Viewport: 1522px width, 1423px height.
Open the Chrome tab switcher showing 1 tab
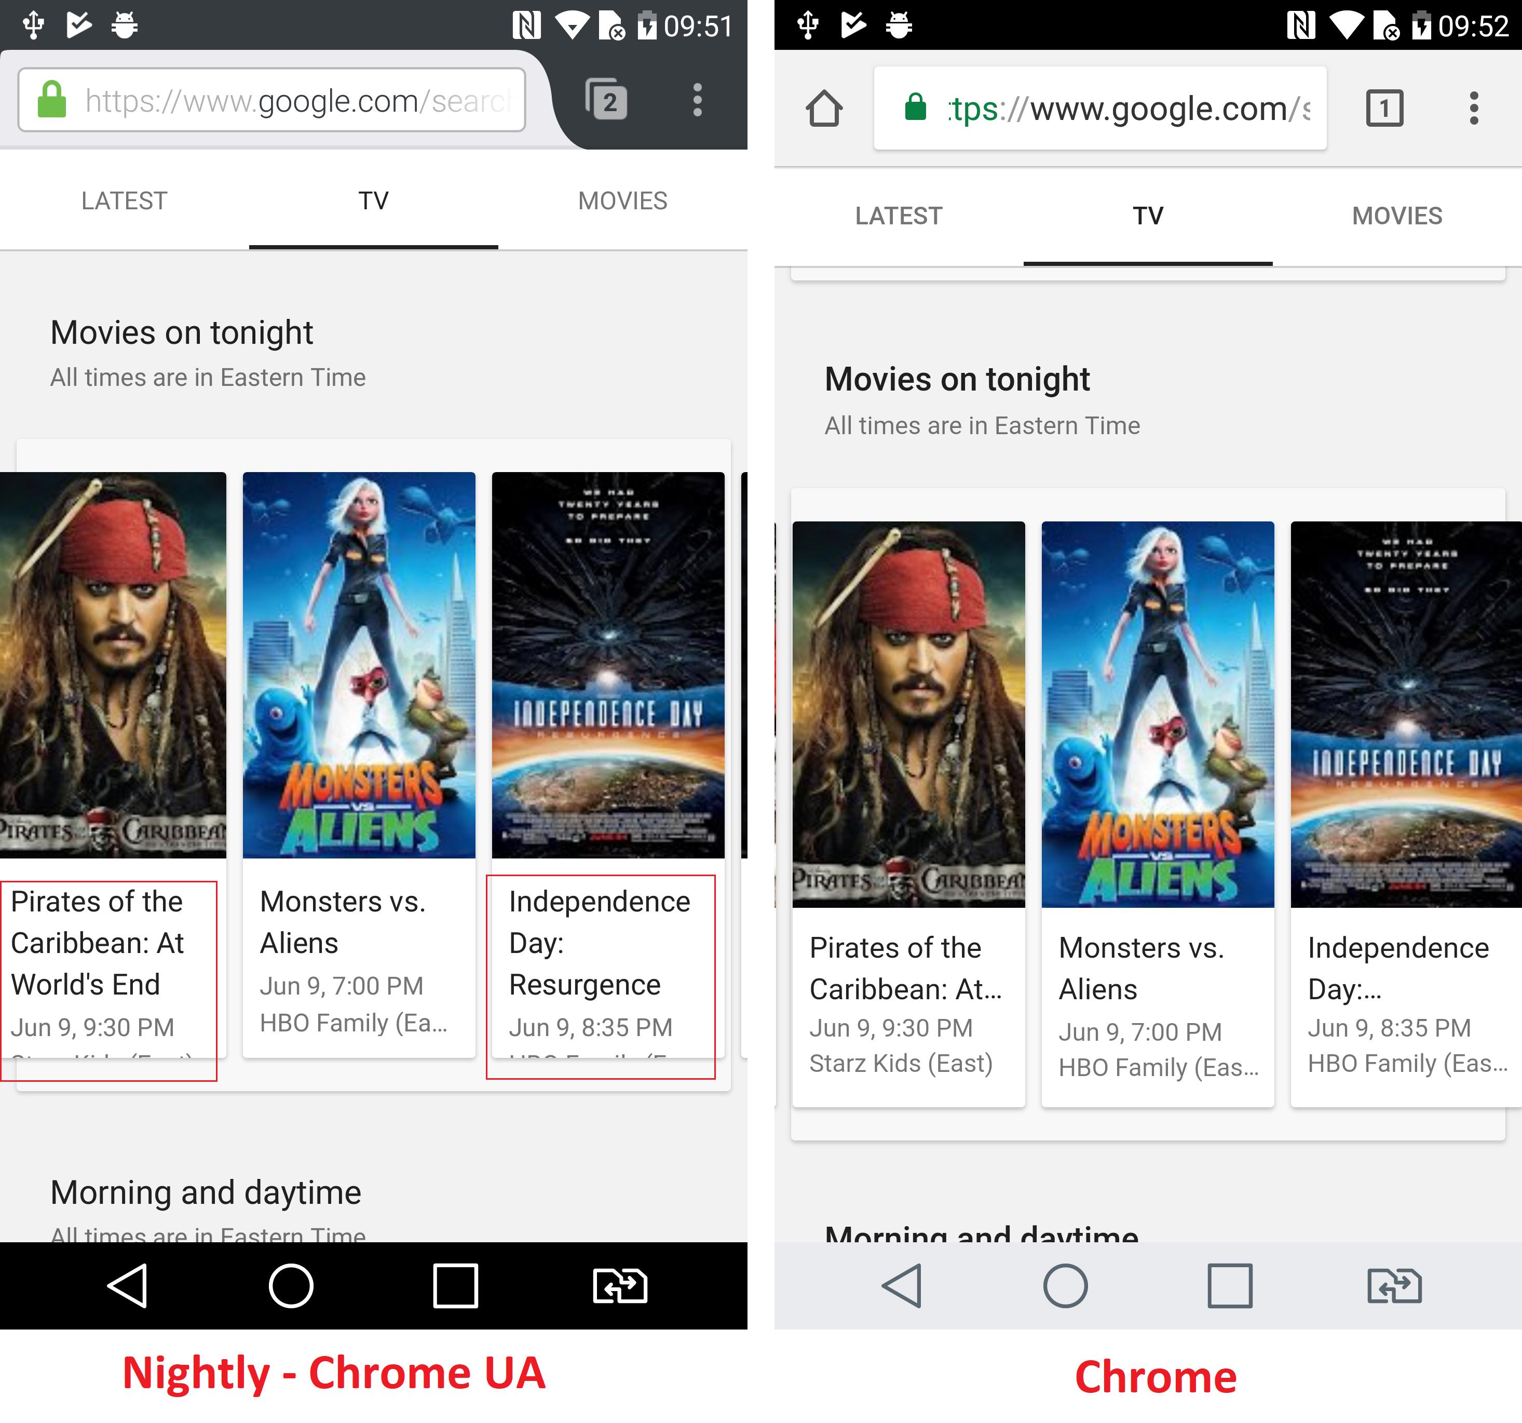click(1384, 108)
